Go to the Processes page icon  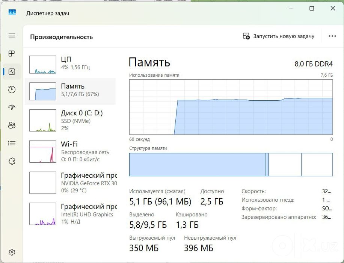click(12, 54)
